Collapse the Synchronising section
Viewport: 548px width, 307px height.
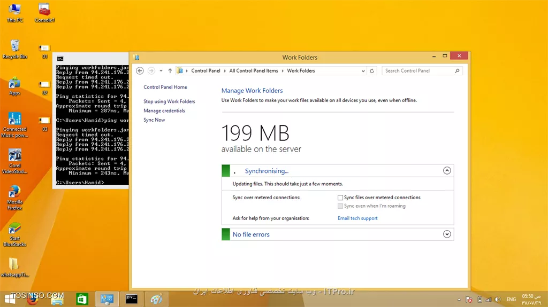point(447,171)
